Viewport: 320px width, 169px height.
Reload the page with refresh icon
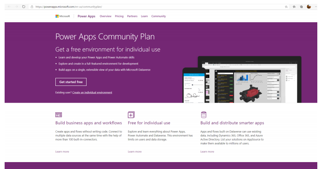click(x=24, y=7)
